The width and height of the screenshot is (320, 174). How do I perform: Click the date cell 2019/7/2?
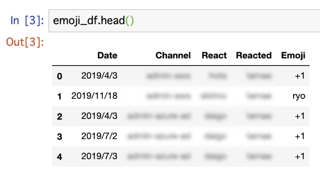pos(99,136)
